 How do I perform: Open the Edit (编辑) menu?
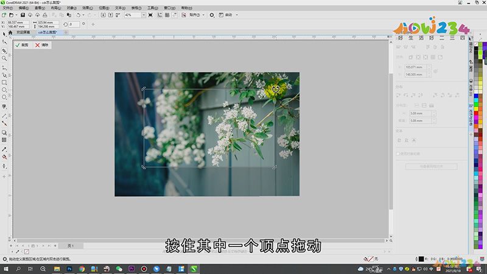click(24, 8)
